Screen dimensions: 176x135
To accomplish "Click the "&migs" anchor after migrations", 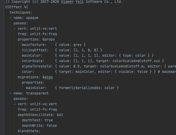I will pos(47,77).
